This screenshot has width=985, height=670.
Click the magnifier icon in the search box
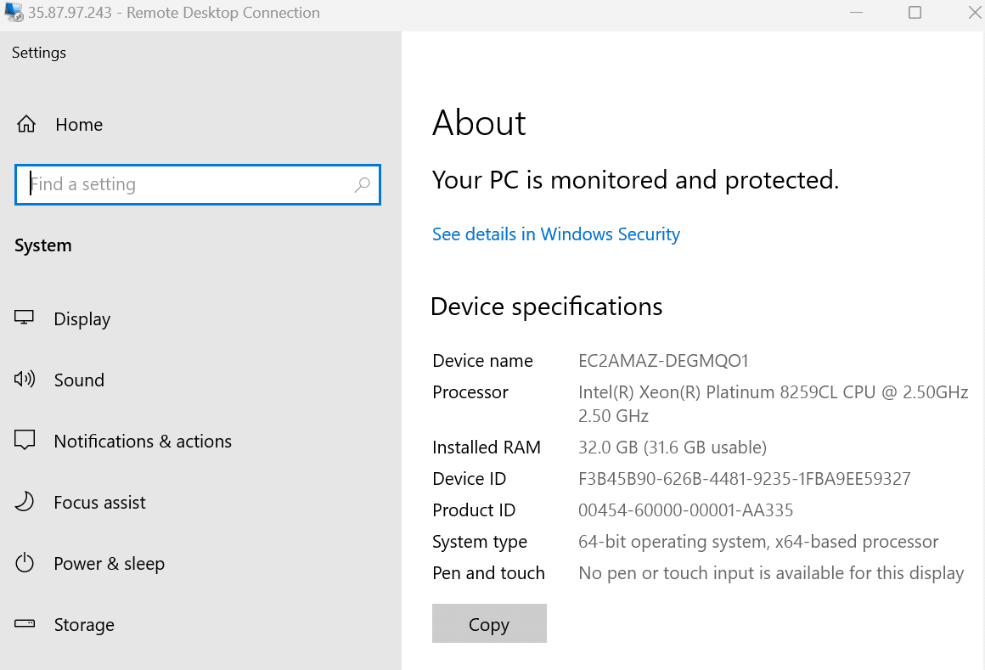(363, 184)
